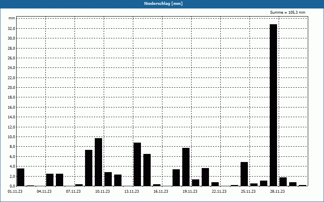Click the 07.11.23 date label
This screenshot has width=324, height=202.
pyautogui.click(x=73, y=191)
